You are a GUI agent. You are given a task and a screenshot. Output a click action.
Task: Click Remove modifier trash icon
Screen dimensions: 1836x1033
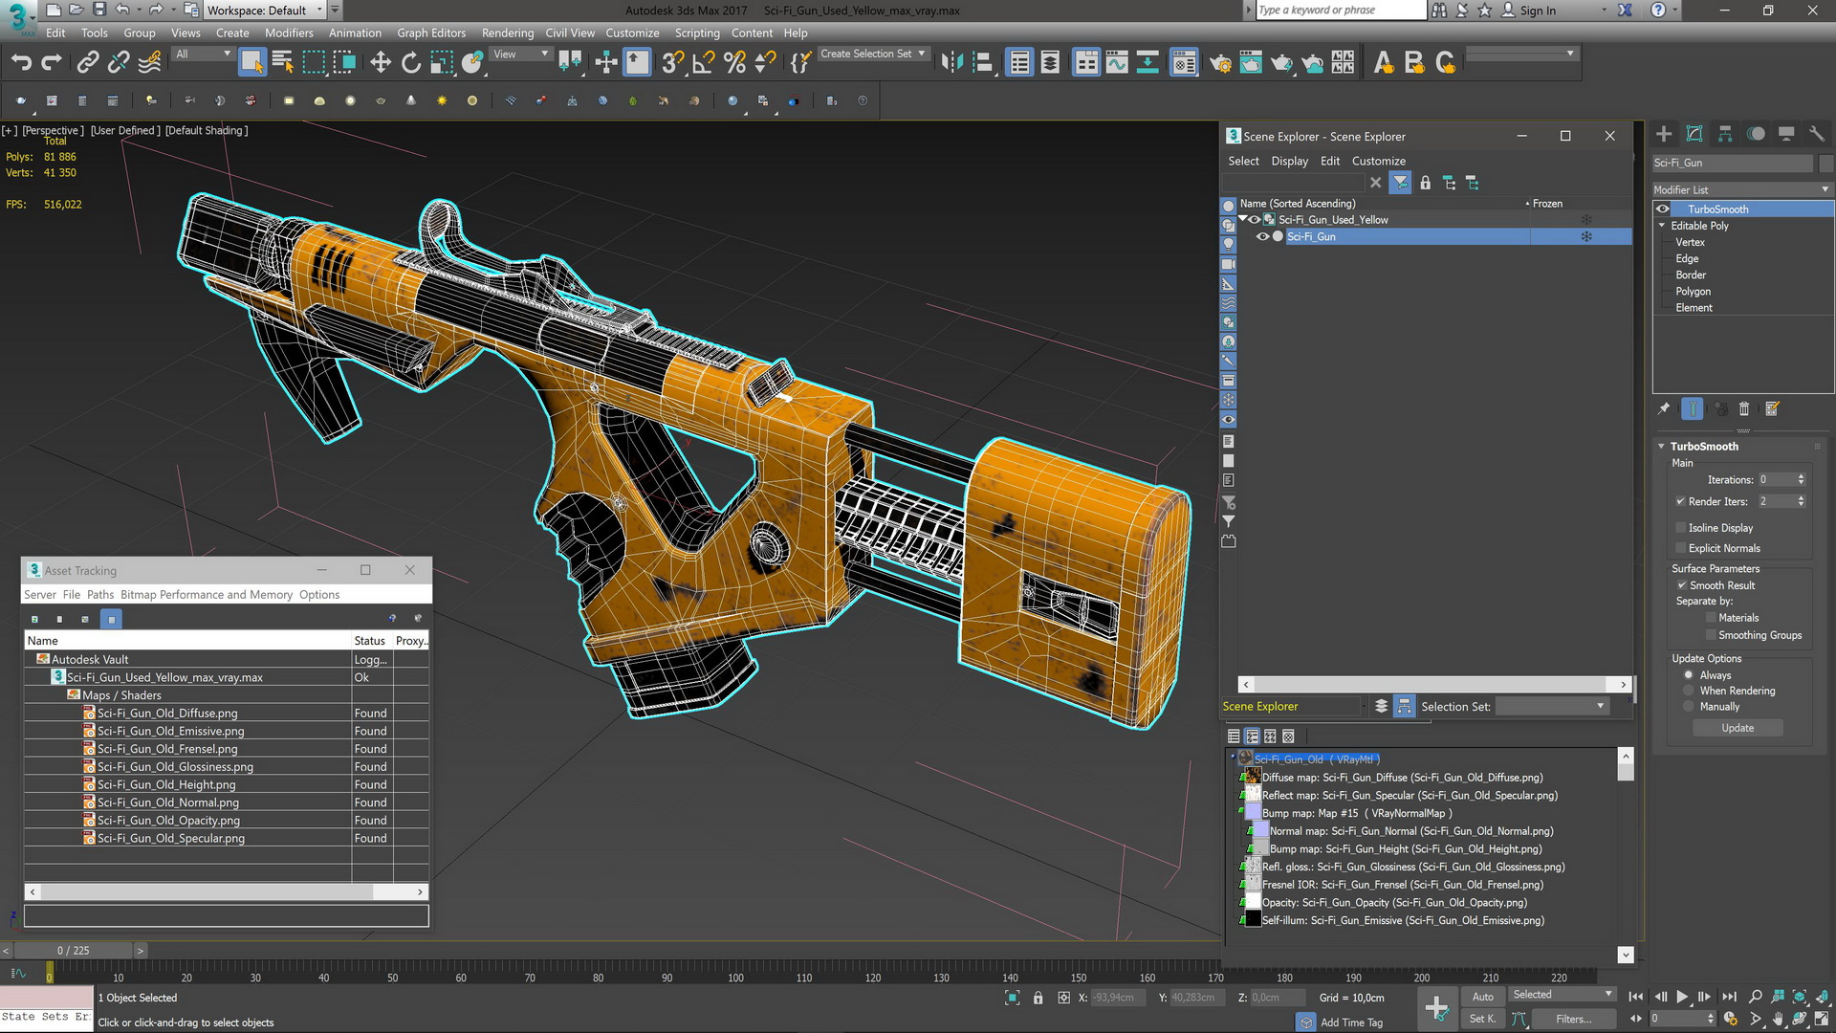coord(1744,409)
